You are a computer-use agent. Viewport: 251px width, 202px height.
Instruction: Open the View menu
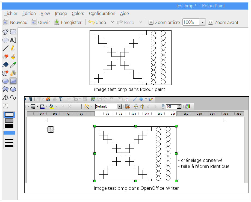click(45, 13)
